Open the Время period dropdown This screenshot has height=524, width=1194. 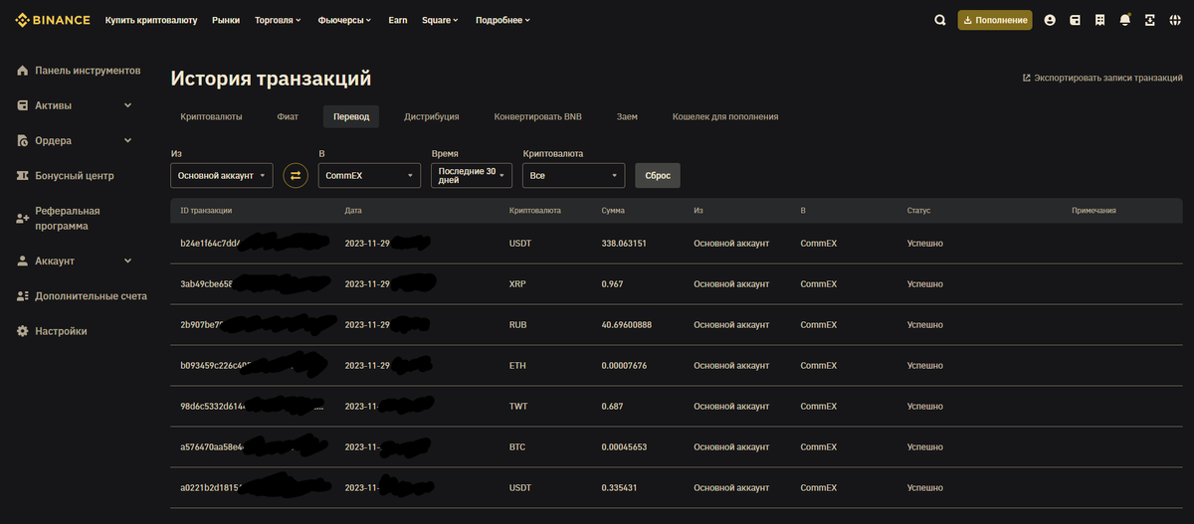coord(472,176)
